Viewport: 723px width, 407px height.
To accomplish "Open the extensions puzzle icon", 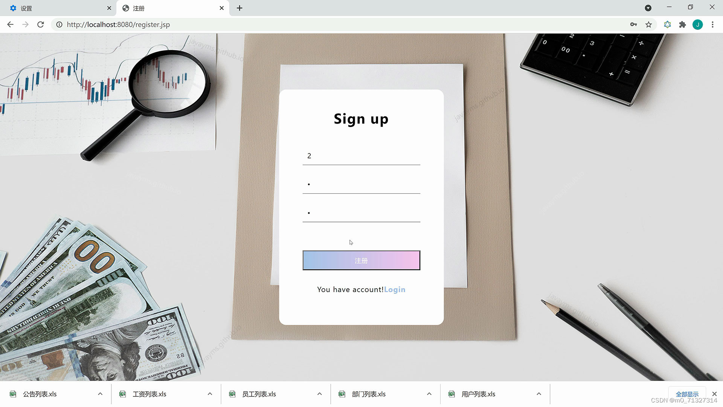I will coord(682,24).
